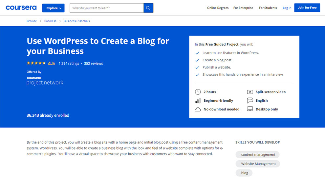Click the play icon for Split-screen video
The height and width of the screenshot is (178, 325).
250,92
